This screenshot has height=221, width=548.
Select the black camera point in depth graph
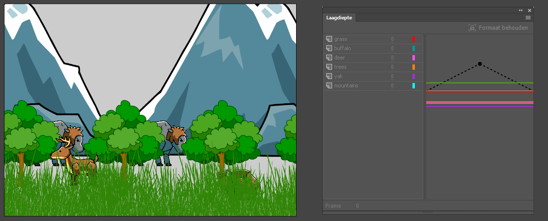click(x=480, y=64)
